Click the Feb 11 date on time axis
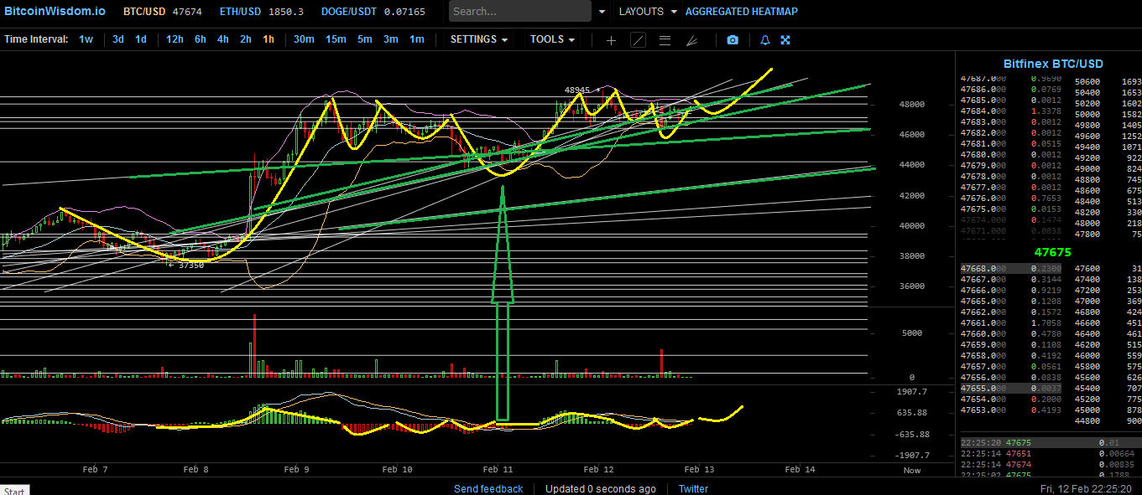1142x495 pixels. tap(497, 470)
